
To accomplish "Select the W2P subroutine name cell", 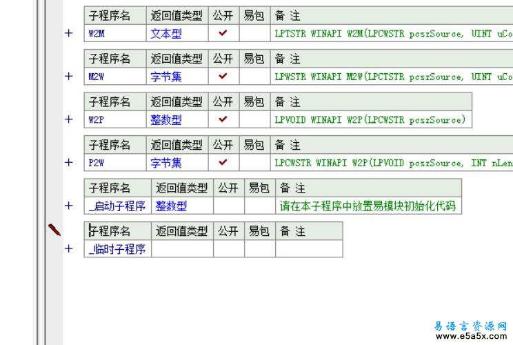I will click(x=115, y=119).
